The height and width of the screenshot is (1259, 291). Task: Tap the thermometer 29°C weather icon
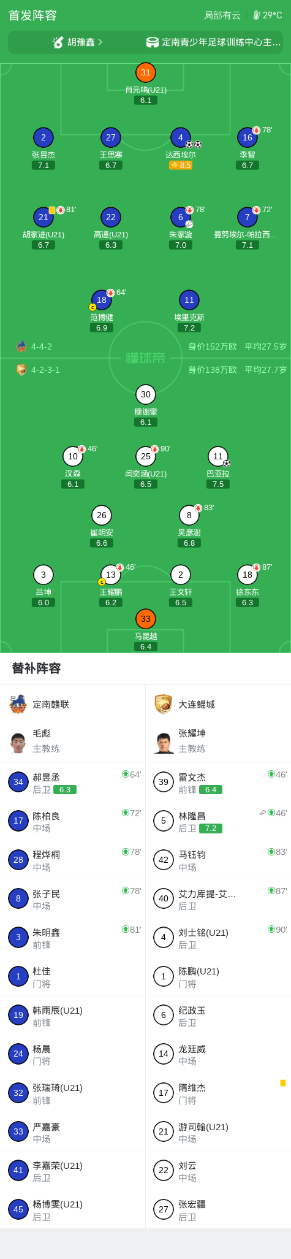[257, 15]
